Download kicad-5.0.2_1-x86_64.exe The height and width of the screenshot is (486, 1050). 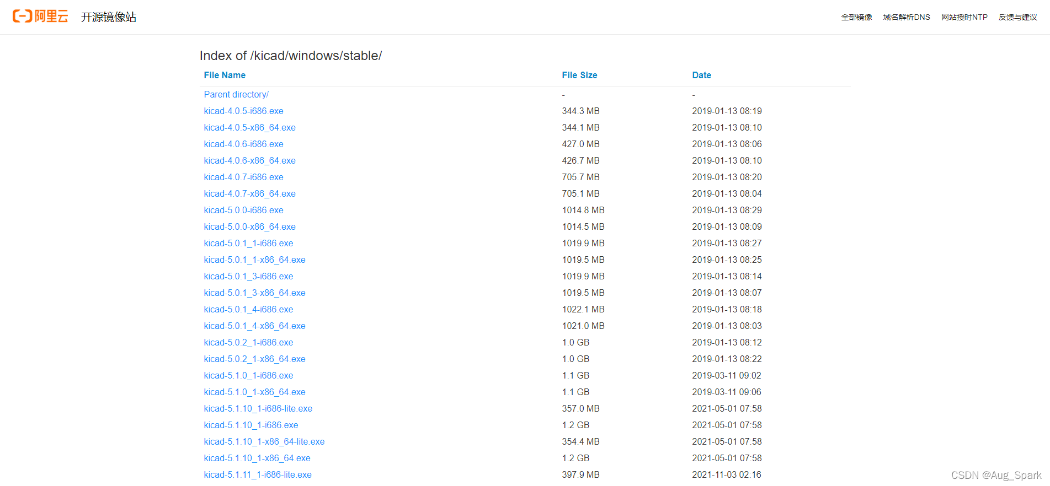[x=254, y=359]
